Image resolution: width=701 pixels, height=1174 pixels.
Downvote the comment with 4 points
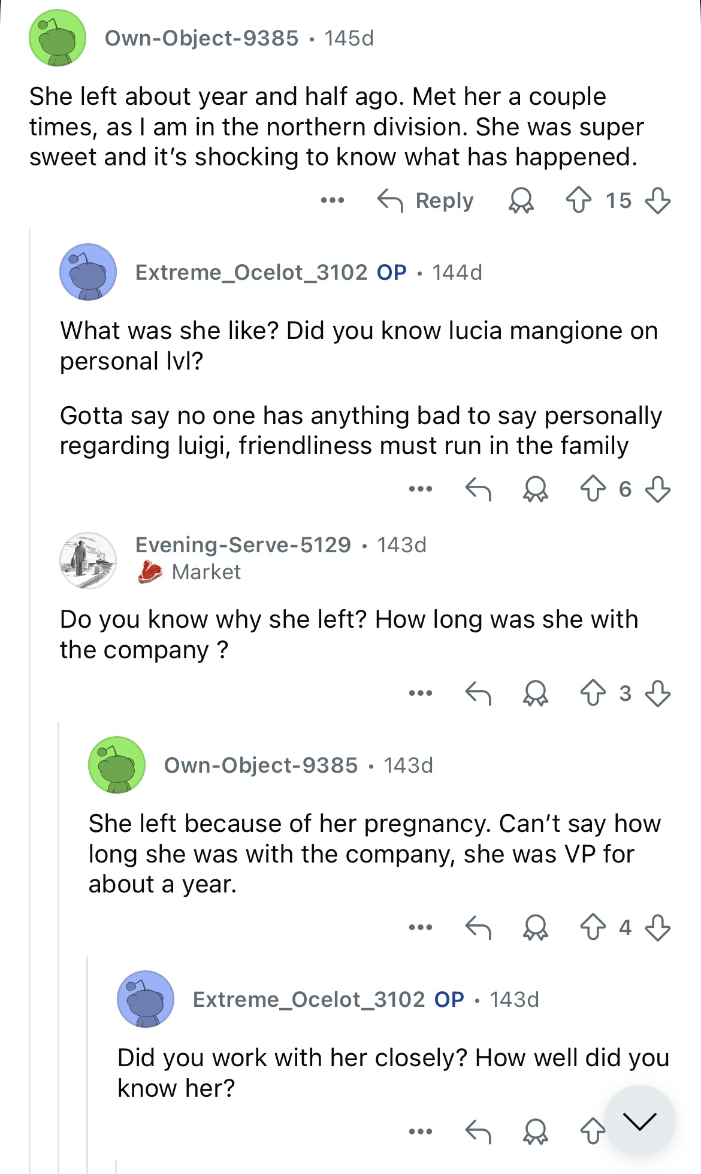tap(657, 927)
